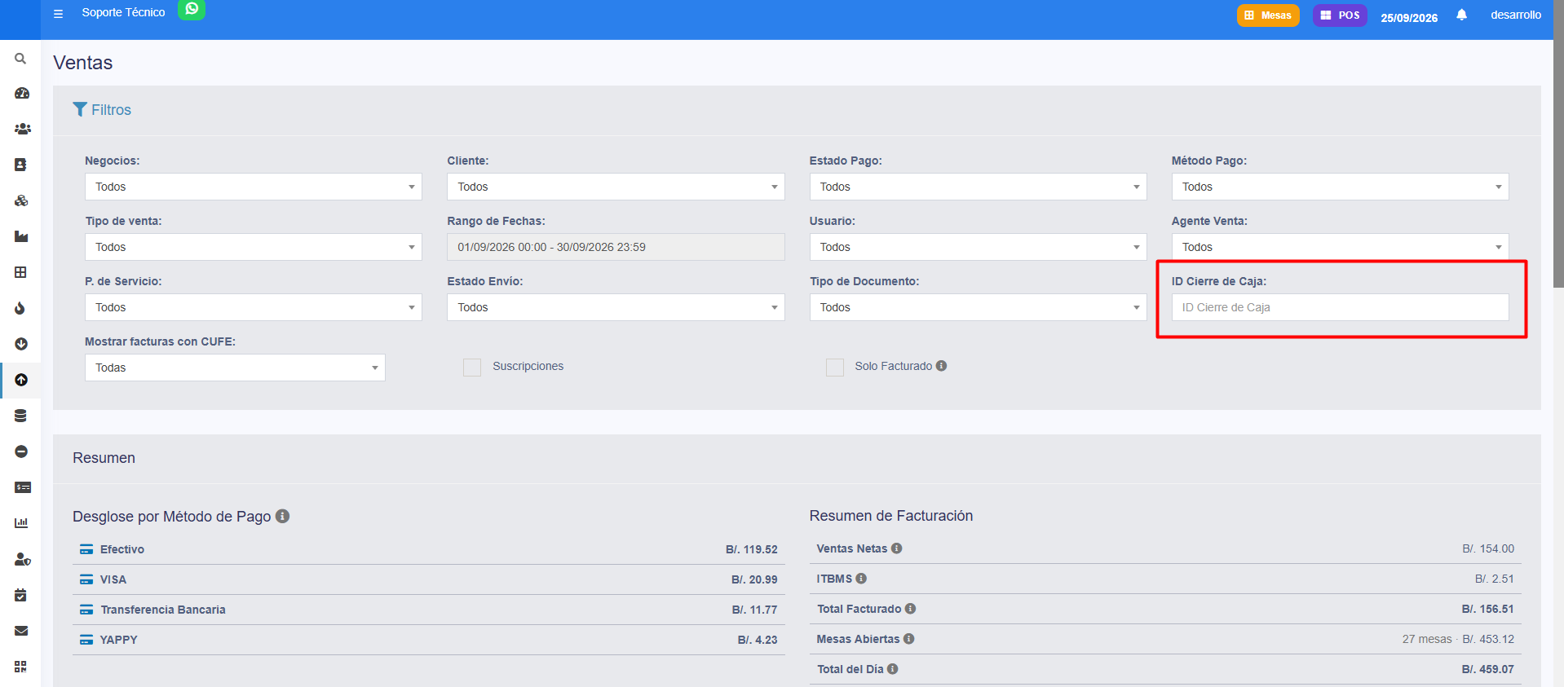Screen dimensions: 1564x687
Task: Open the up-arrow circle sales icon in sidebar
Action: (x=21, y=380)
